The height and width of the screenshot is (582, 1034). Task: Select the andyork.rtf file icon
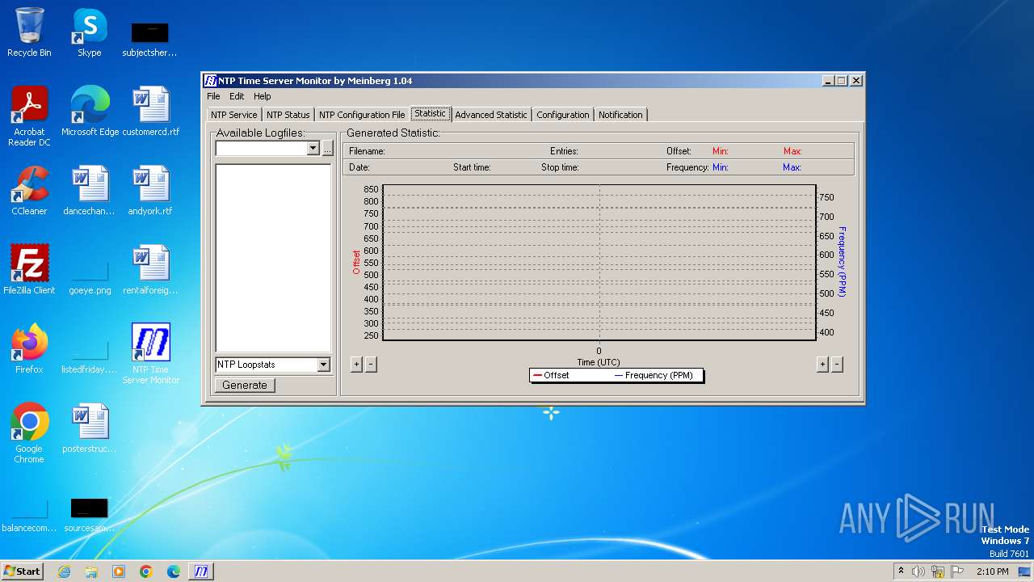pos(151,191)
